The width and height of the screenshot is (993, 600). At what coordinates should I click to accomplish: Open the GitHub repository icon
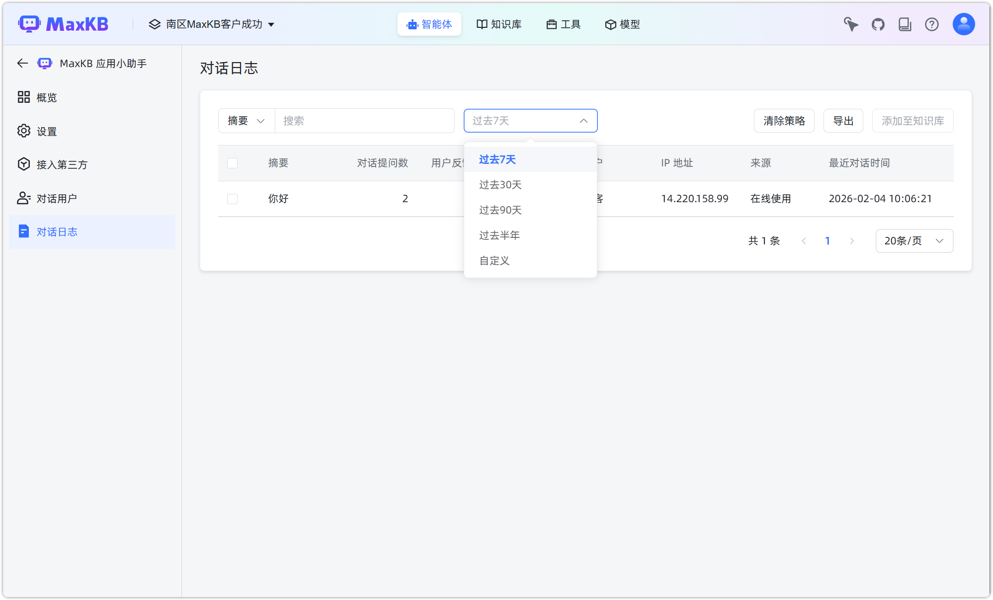pyautogui.click(x=878, y=24)
